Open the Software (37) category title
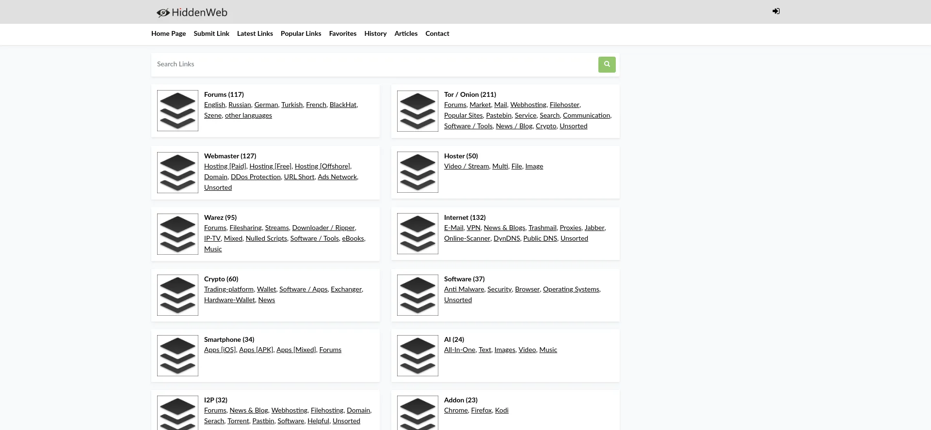Screen dimensions: 931x430 tap(464, 279)
